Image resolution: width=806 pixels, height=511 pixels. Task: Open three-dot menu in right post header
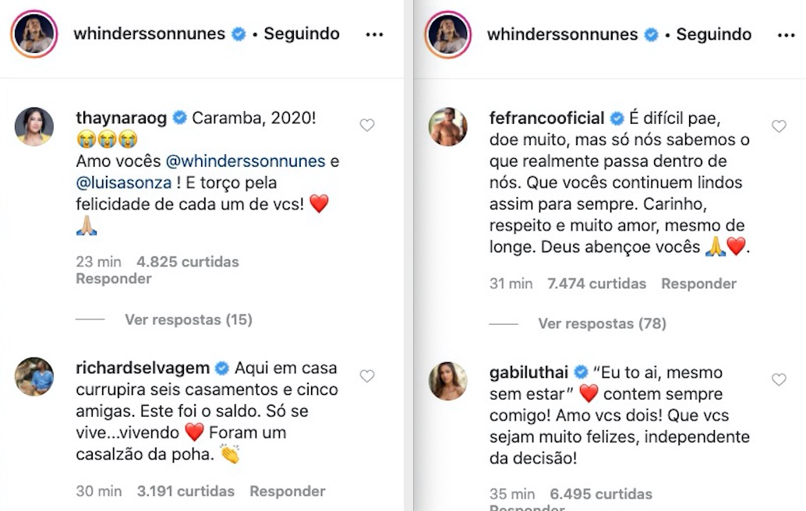click(787, 35)
